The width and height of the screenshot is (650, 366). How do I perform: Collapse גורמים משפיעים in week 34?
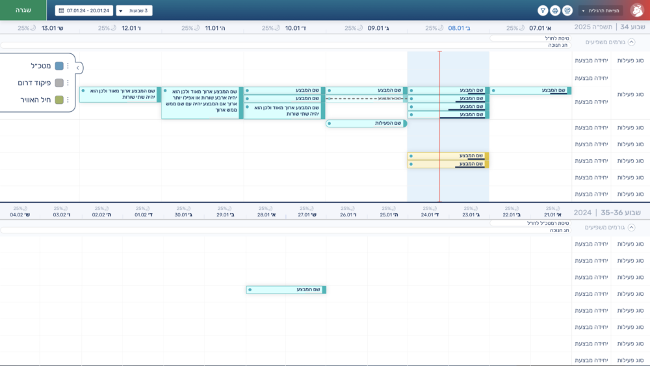click(x=631, y=42)
